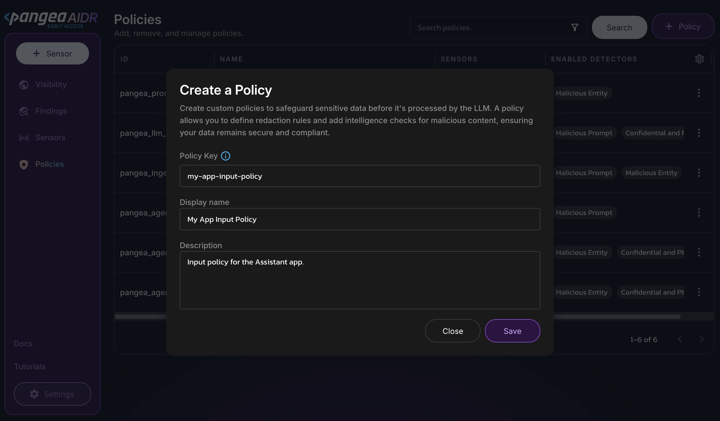
Task: Open the Tutorials link
Action: click(30, 367)
